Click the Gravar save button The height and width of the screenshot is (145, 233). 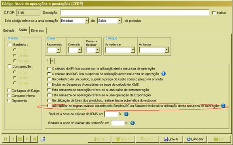pos(171,139)
